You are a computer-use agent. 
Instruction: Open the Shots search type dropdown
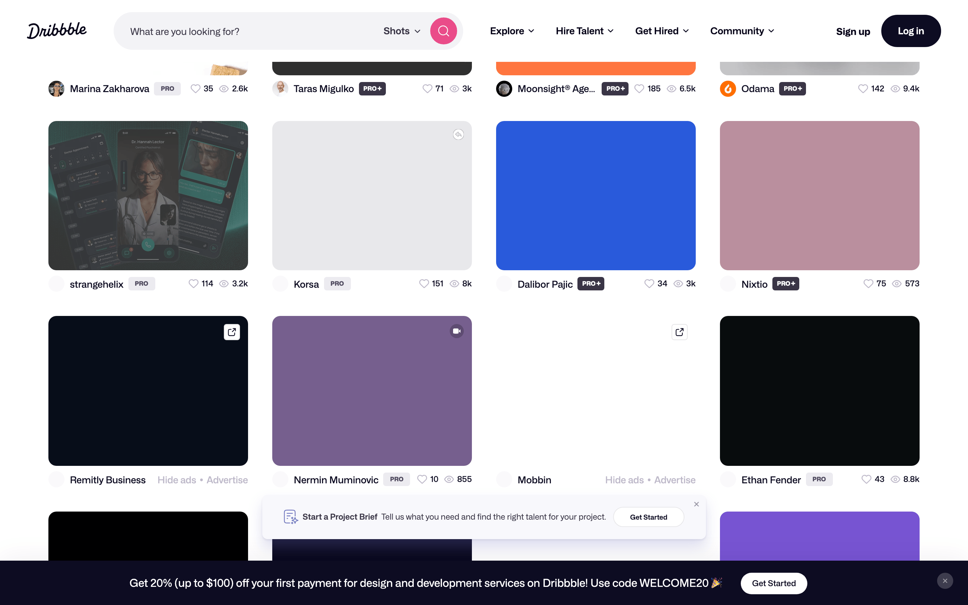[x=402, y=31]
